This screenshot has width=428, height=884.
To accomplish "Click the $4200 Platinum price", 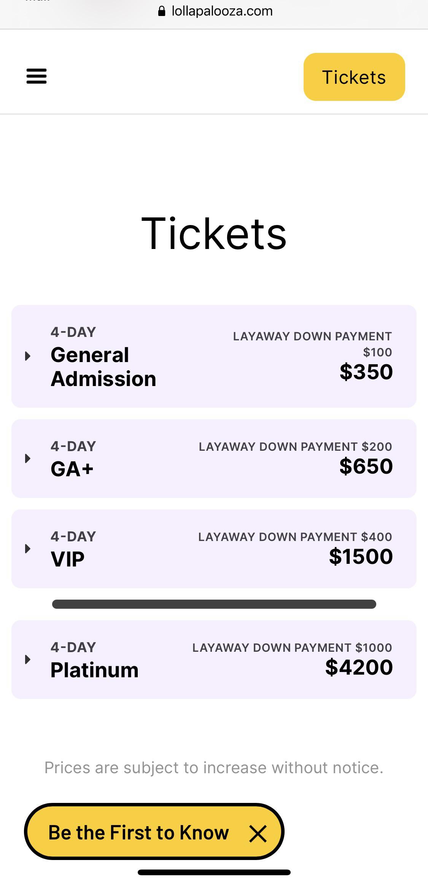I will (359, 667).
